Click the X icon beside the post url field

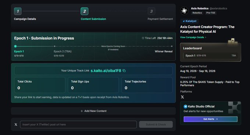(x=16, y=124)
